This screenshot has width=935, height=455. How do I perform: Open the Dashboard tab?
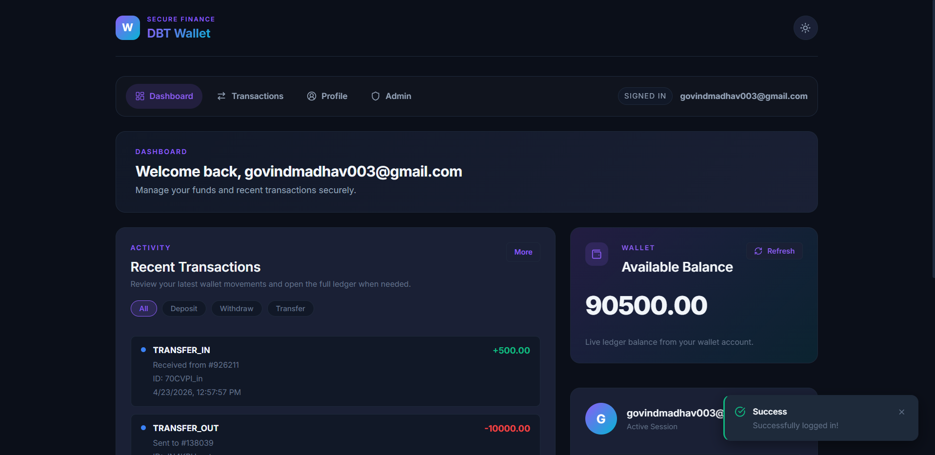[164, 96]
